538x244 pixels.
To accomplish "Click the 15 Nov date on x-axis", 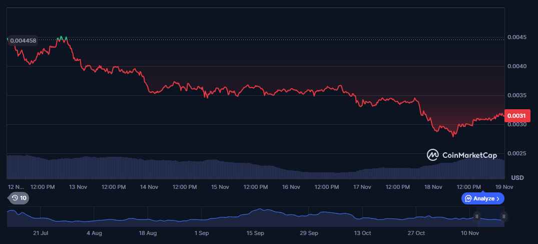I will pos(220,187).
